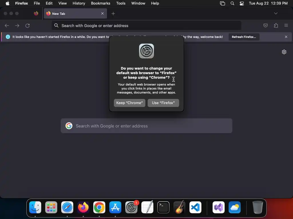Image resolution: width=293 pixels, height=219 pixels.
Task: Open System Settings from the Dock
Action: pos(131,207)
